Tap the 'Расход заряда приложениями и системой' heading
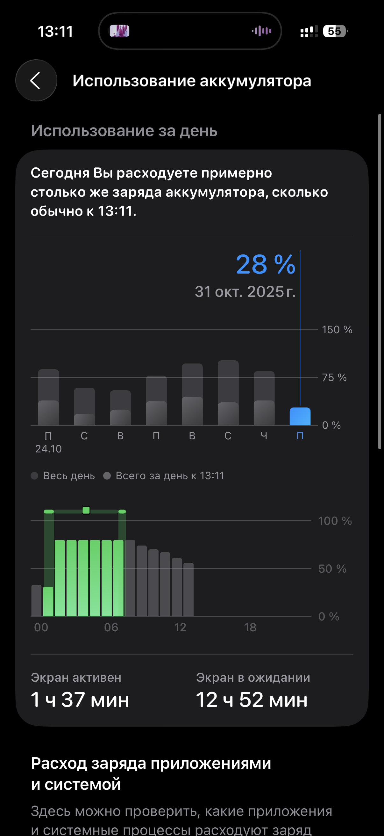Image resolution: width=384 pixels, height=836 pixels. pyautogui.click(x=151, y=774)
